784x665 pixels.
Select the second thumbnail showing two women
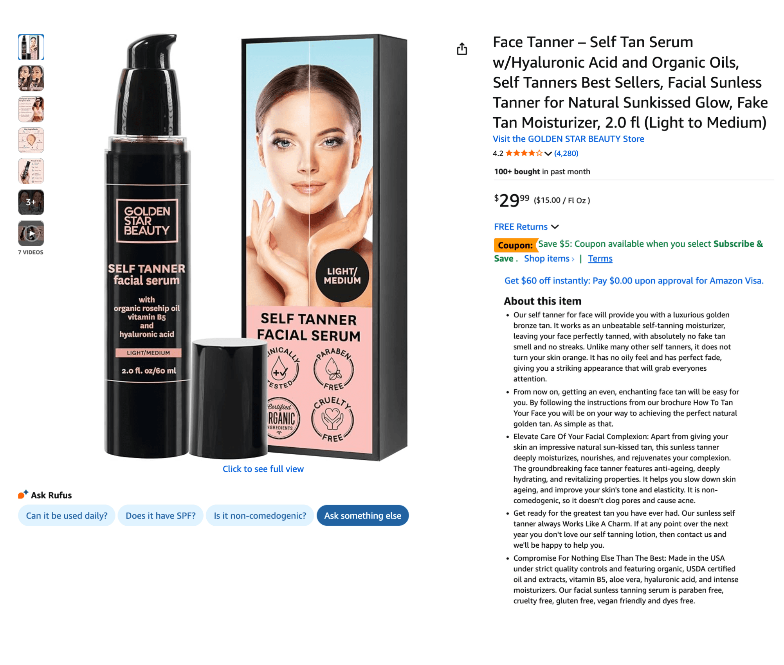[x=31, y=78]
